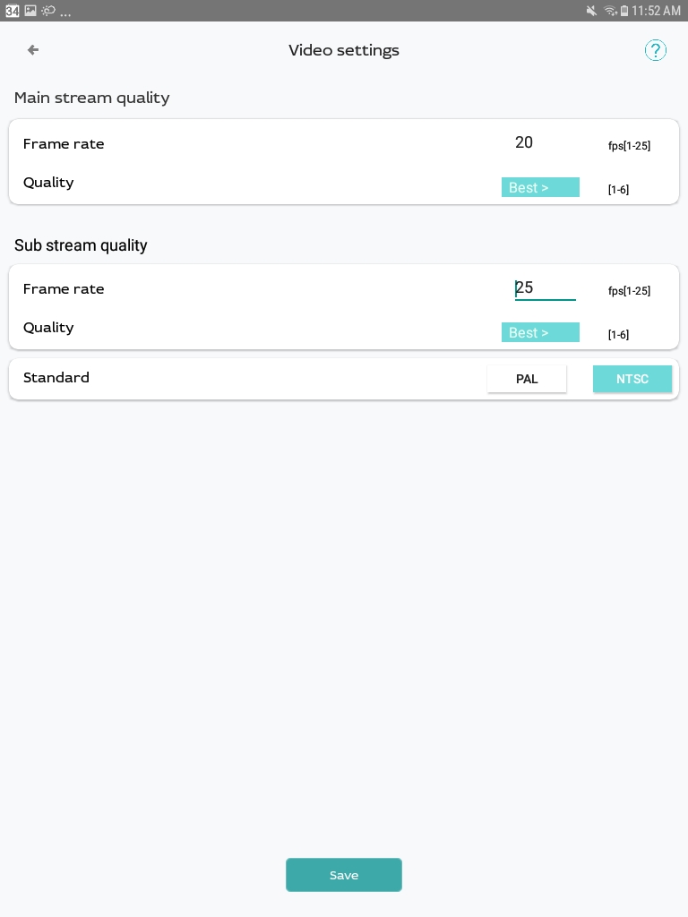Open Sub stream Quality Best dropdown
Viewport: 688px width, 917px height.
[x=540, y=332]
